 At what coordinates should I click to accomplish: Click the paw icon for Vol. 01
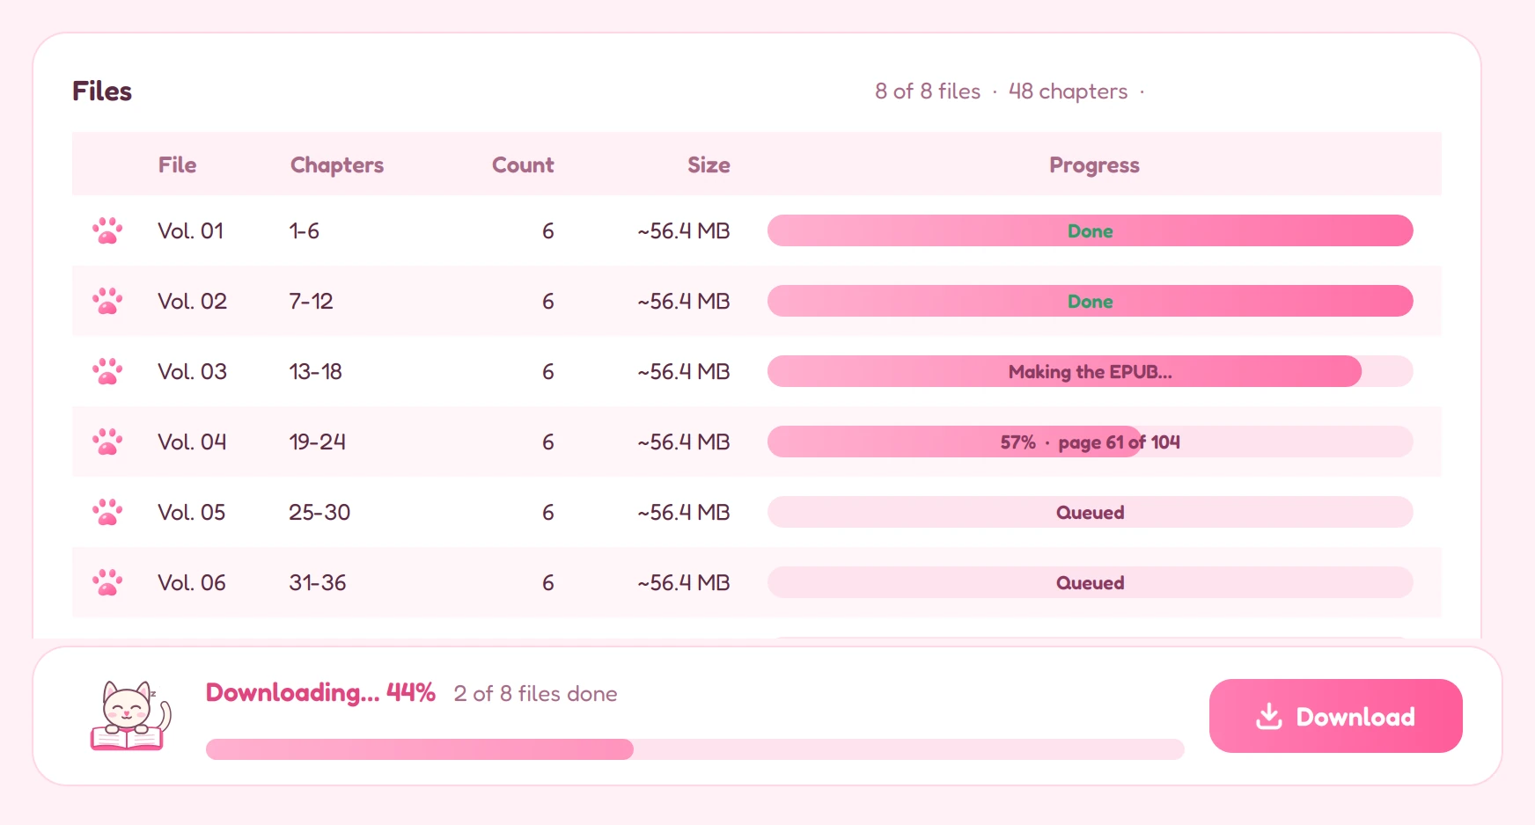107,230
